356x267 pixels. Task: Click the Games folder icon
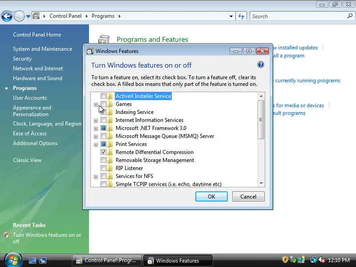[x=110, y=104]
